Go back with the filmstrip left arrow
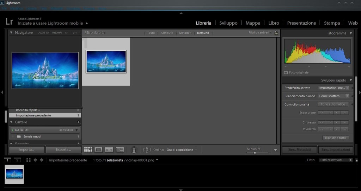 point(35,160)
